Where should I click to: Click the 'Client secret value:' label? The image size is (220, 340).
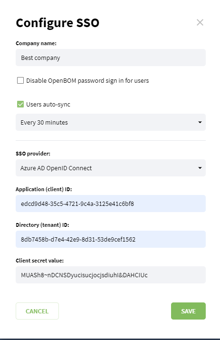[x=39, y=261]
